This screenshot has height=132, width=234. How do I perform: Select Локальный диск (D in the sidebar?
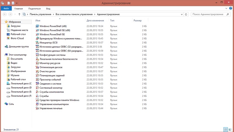pyautogui.click(x=21, y=88)
